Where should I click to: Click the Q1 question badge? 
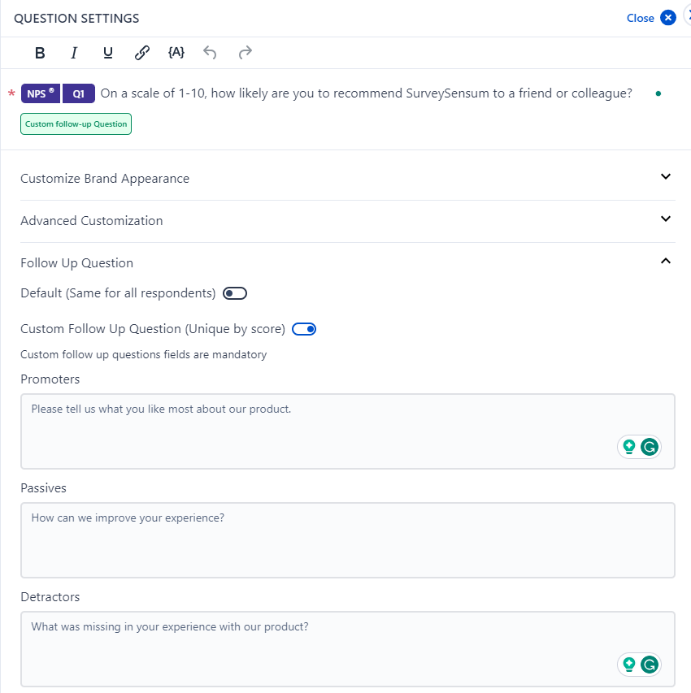tap(79, 93)
